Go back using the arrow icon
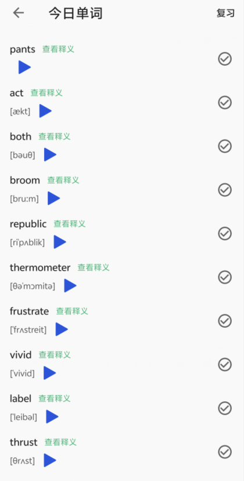 pyautogui.click(x=19, y=13)
